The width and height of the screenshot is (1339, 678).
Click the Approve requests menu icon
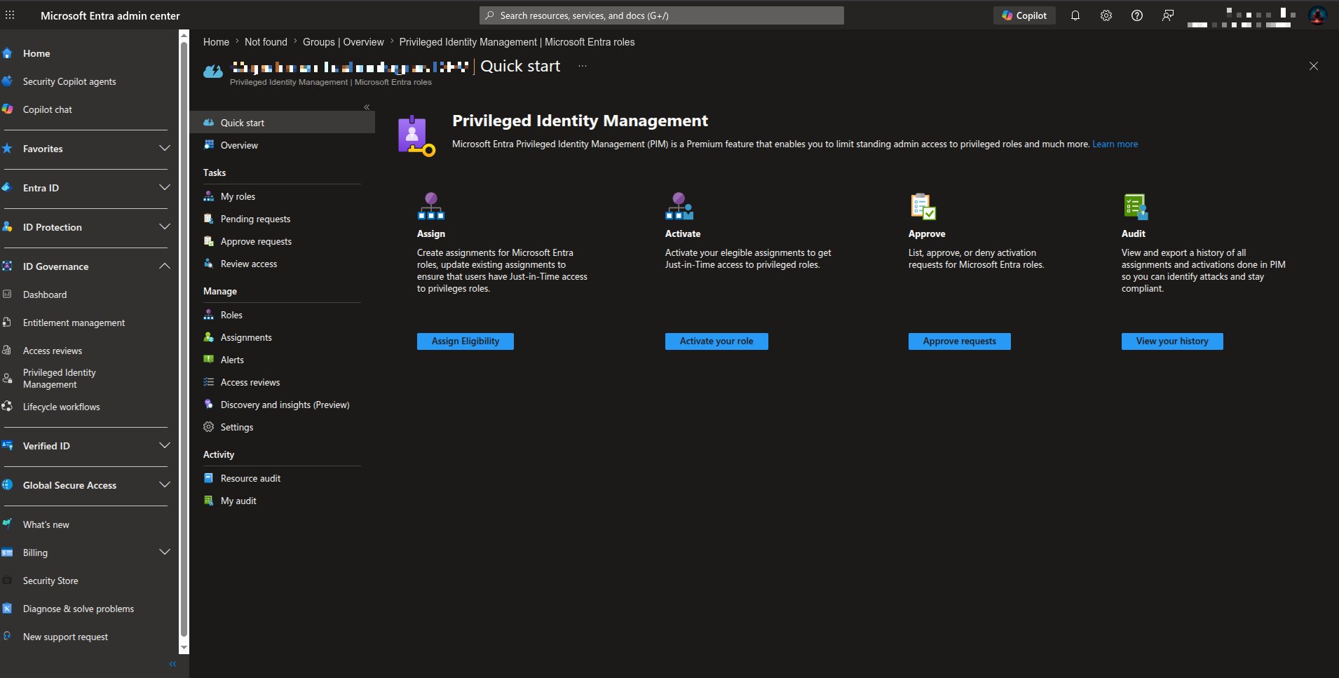click(x=208, y=241)
